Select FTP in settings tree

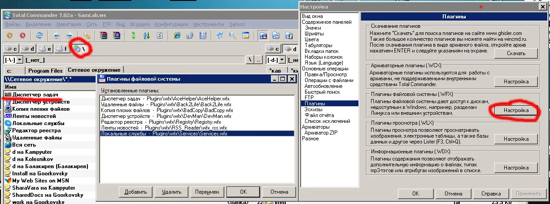pyautogui.click(x=309, y=98)
